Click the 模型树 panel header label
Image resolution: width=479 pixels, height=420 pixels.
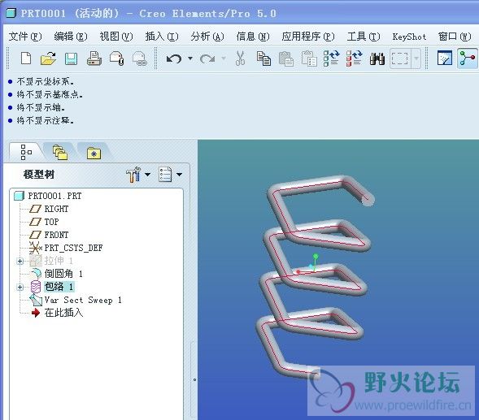39,175
